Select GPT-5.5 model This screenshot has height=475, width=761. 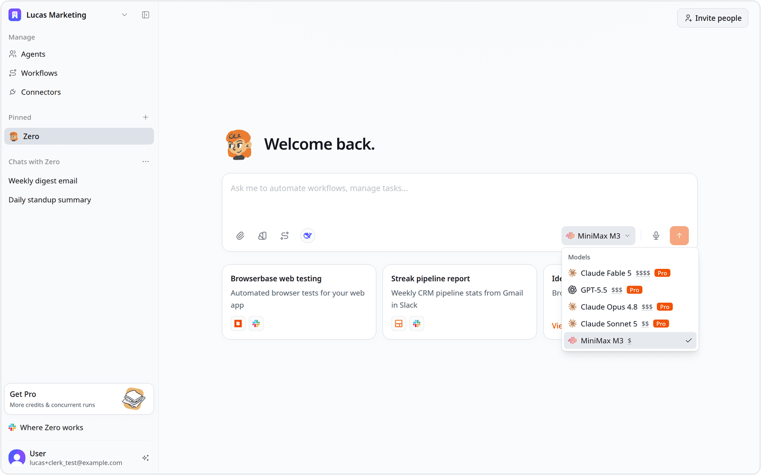(x=630, y=290)
